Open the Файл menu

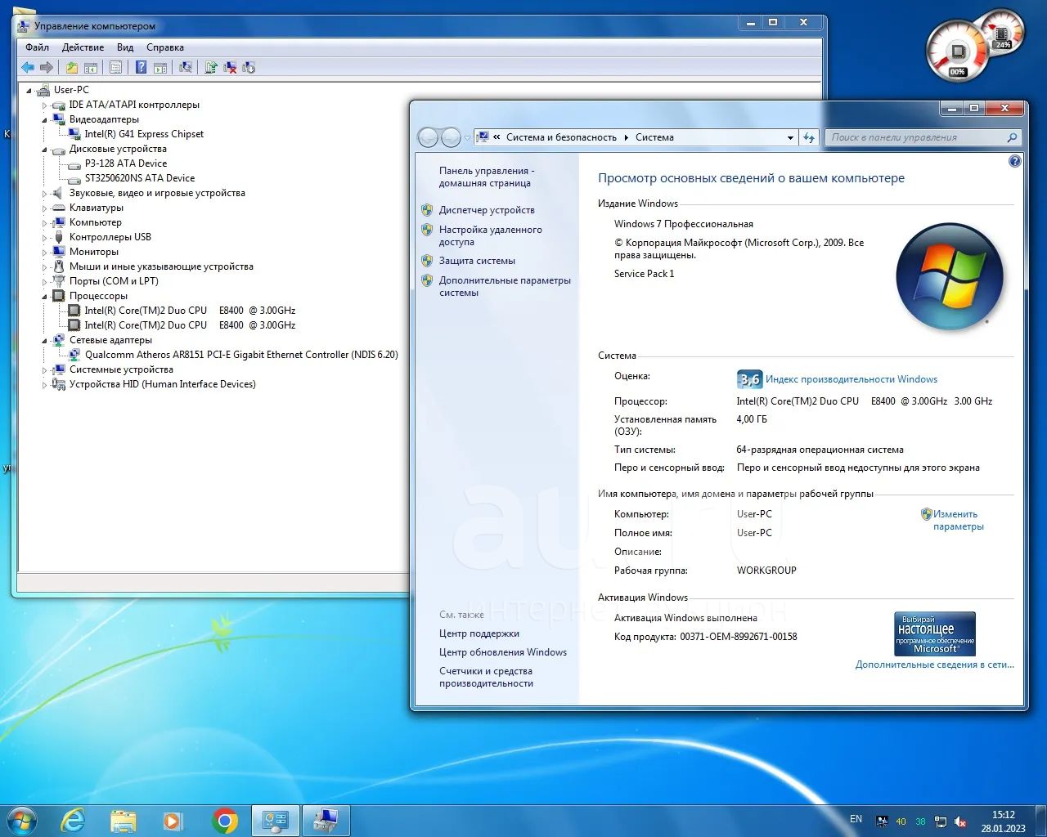click(37, 47)
